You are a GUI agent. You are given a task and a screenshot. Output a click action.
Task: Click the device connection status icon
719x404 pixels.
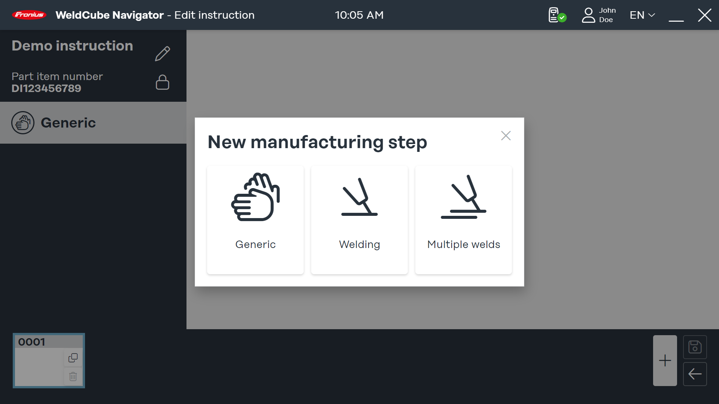[x=557, y=15]
